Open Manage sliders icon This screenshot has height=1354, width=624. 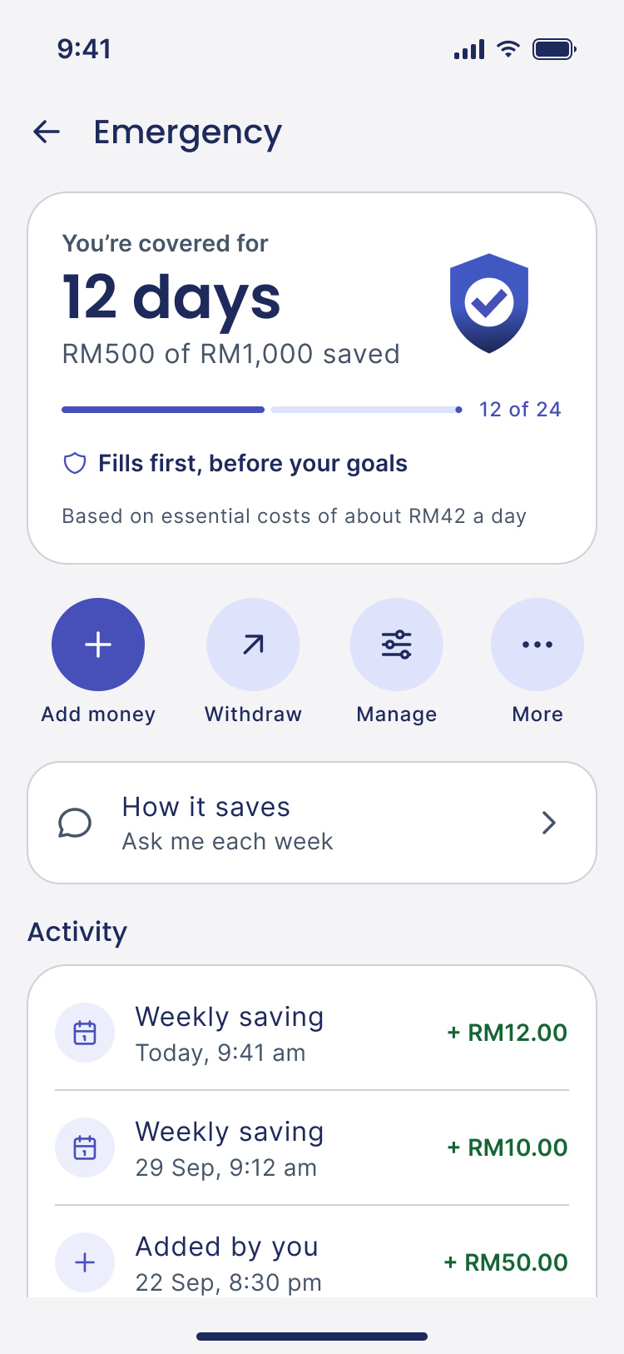(x=397, y=645)
